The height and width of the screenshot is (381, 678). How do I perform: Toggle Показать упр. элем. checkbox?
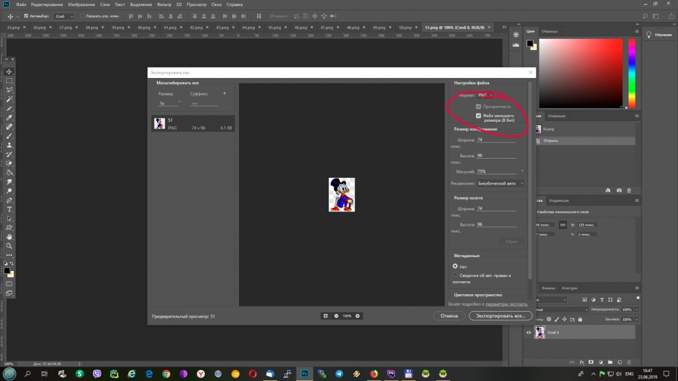(x=82, y=16)
